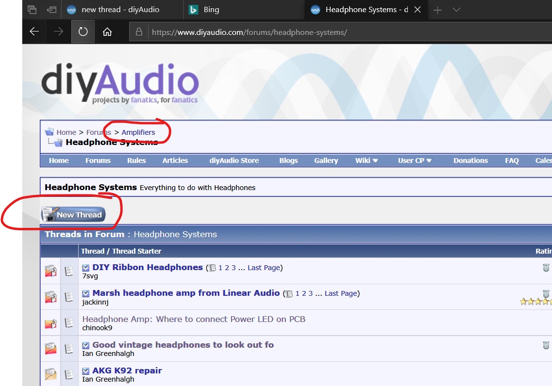This screenshot has width=552, height=386.
Task: Open Articles in the navigation bar
Action: click(x=175, y=161)
